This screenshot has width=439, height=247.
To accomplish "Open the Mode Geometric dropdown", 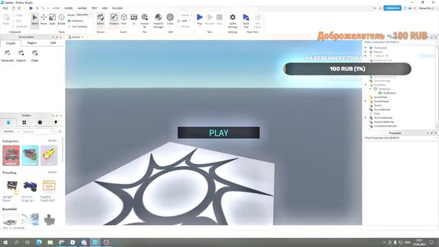I will tap(84, 14).
